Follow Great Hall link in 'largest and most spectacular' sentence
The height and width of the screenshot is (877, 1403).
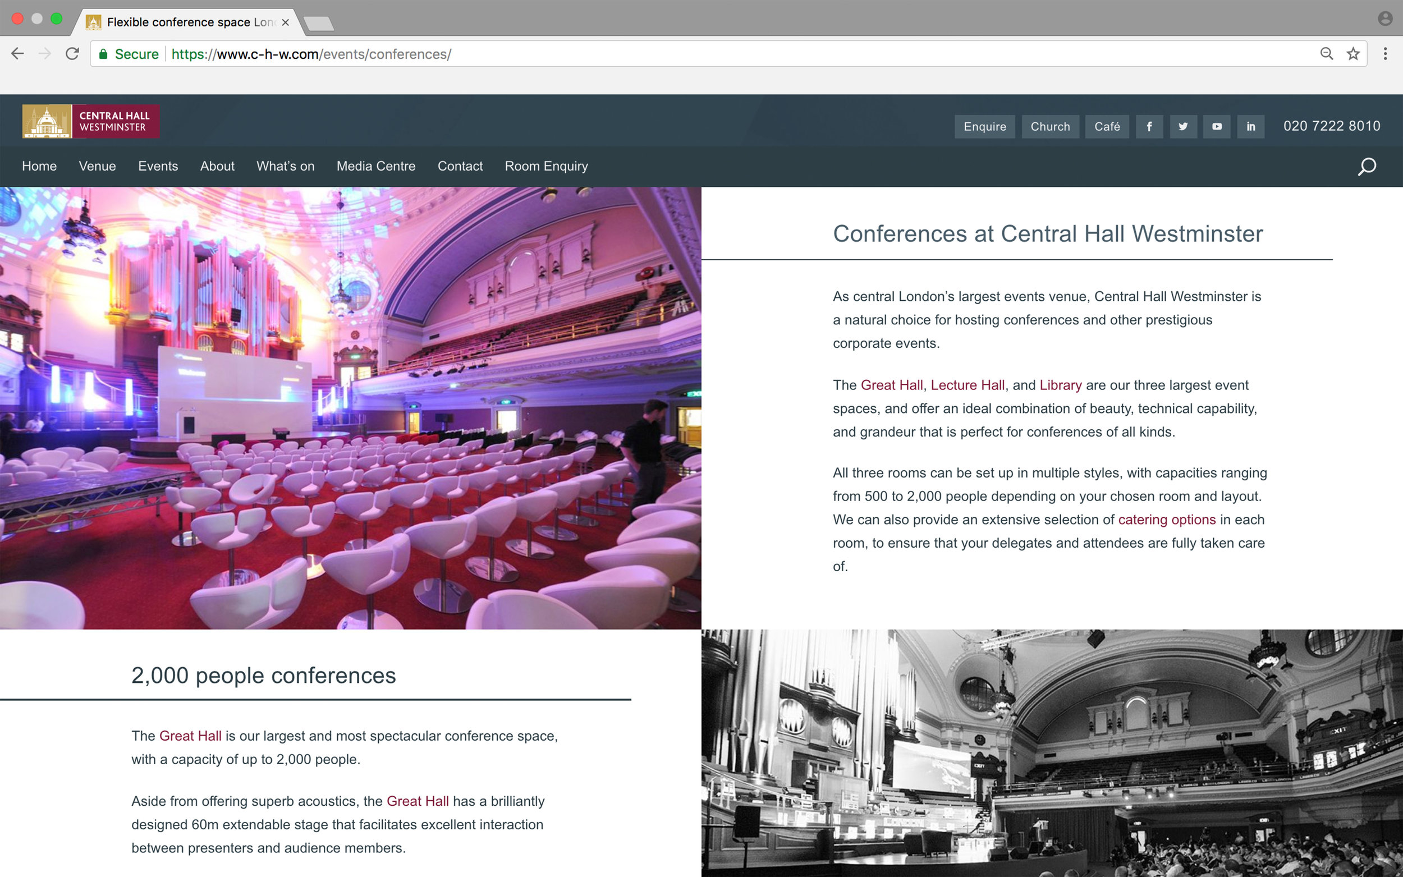(x=190, y=736)
